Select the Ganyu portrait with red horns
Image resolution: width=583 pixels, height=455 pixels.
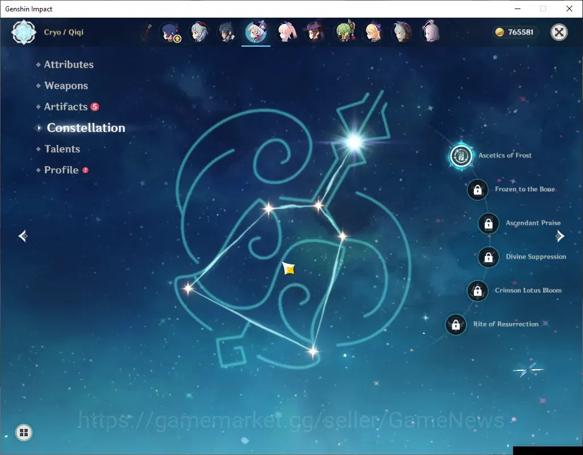point(199,32)
